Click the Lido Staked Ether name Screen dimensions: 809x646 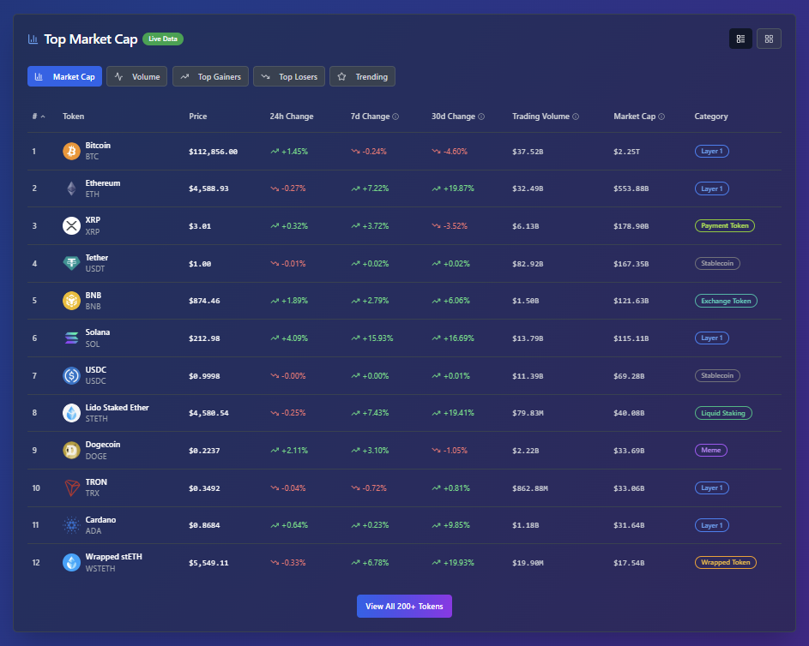pyautogui.click(x=118, y=408)
